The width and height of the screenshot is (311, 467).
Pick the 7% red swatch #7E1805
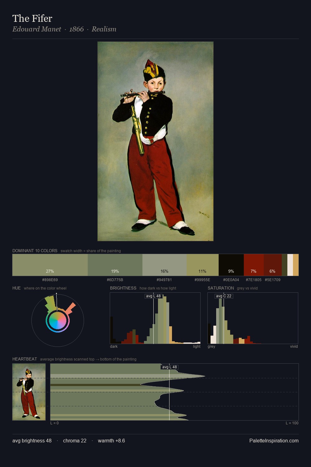(x=254, y=265)
